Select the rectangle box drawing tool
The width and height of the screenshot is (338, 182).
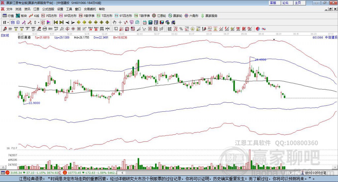pyautogui.click(x=116, y=29)
